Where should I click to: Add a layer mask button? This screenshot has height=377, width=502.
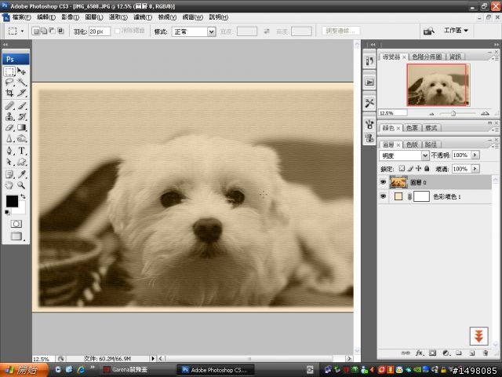coord(432,353)
